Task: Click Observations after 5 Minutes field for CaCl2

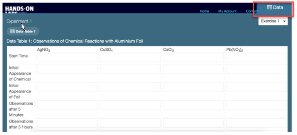Action: (193, 105)
